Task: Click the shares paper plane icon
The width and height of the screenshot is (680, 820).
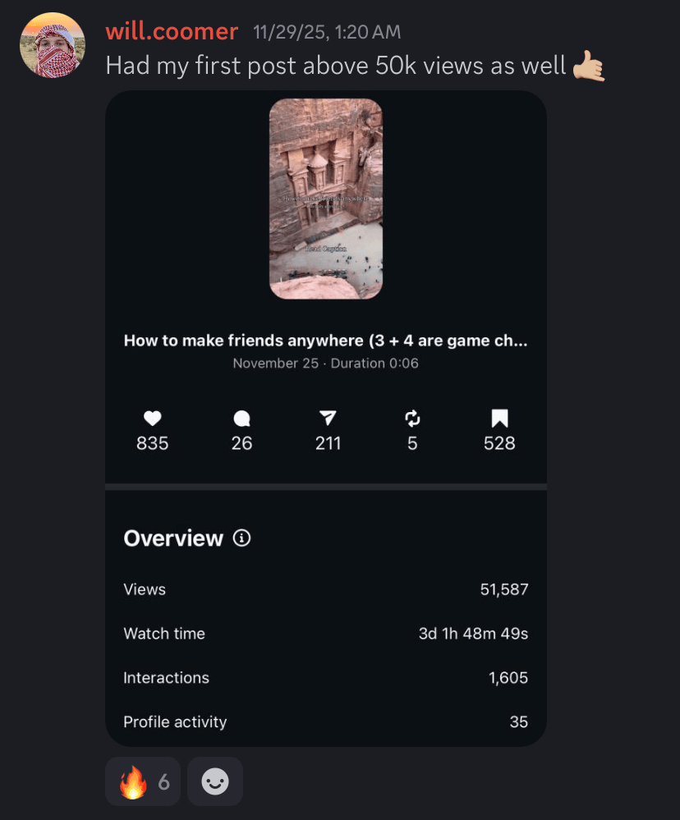Action: (x=328, y=418)
